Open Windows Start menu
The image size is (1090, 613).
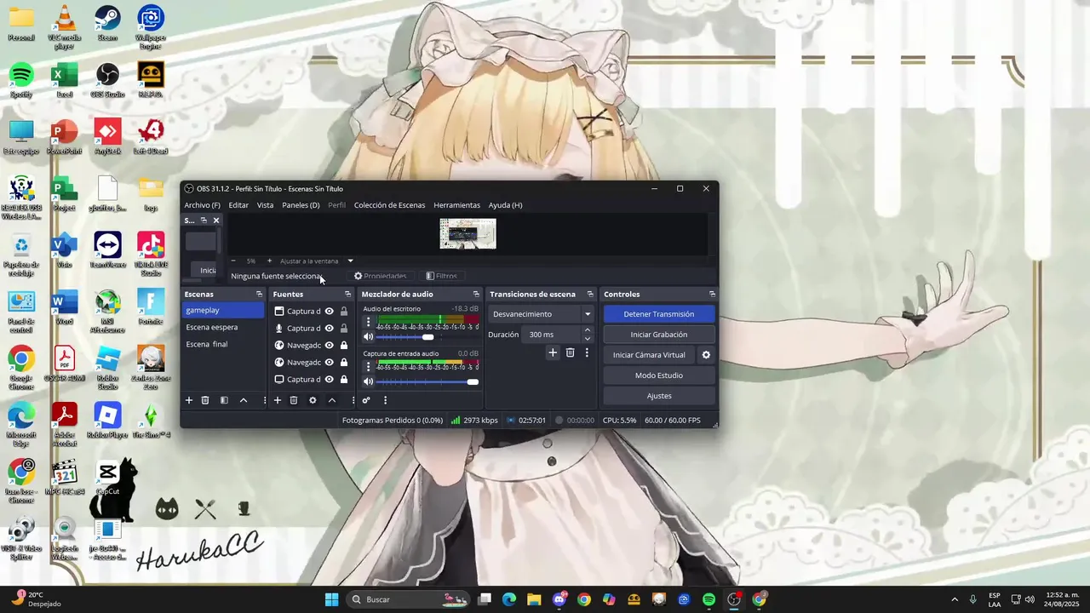331,599
